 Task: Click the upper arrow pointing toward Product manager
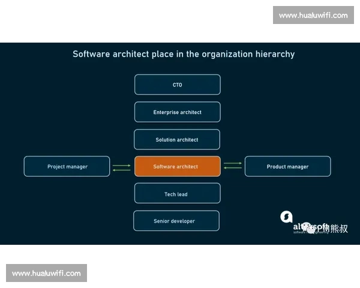pos(233,163)
